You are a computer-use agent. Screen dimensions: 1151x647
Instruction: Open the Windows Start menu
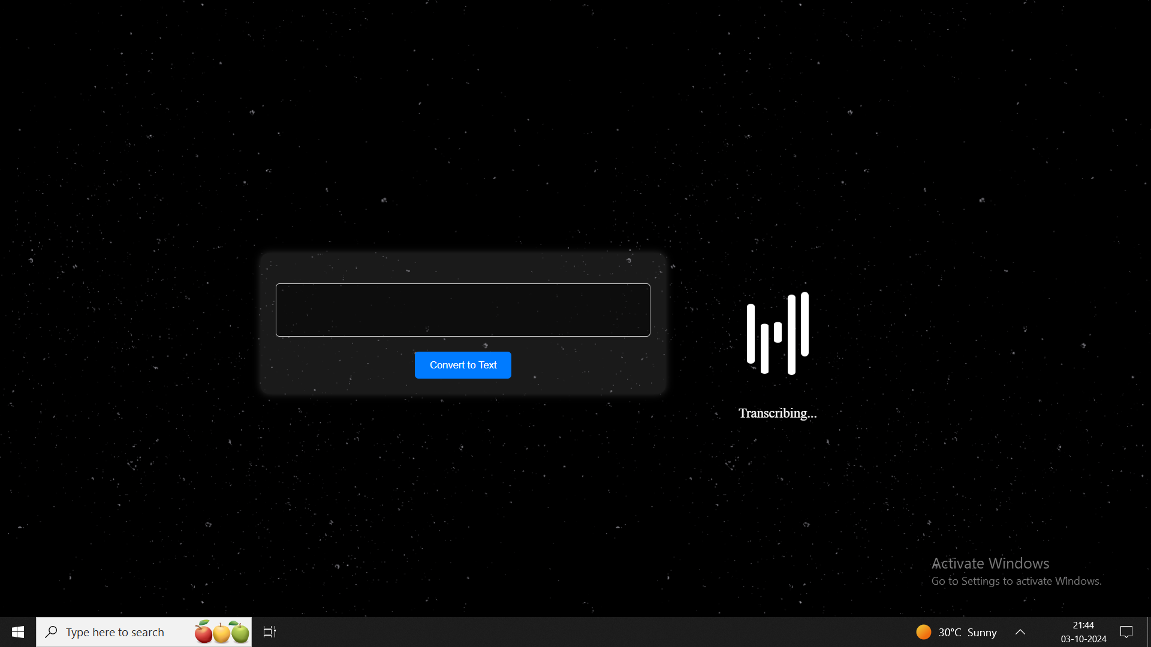click(x=18, y=632)
